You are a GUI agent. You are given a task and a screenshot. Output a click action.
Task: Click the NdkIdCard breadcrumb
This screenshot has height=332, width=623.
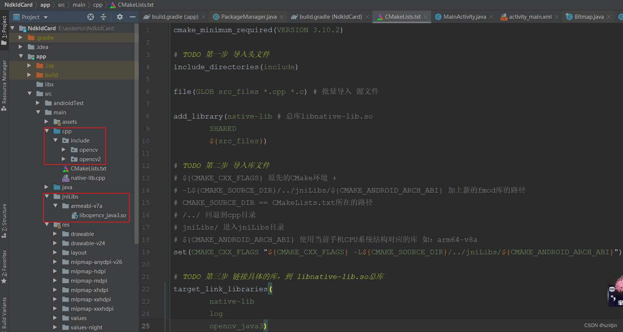18,4
